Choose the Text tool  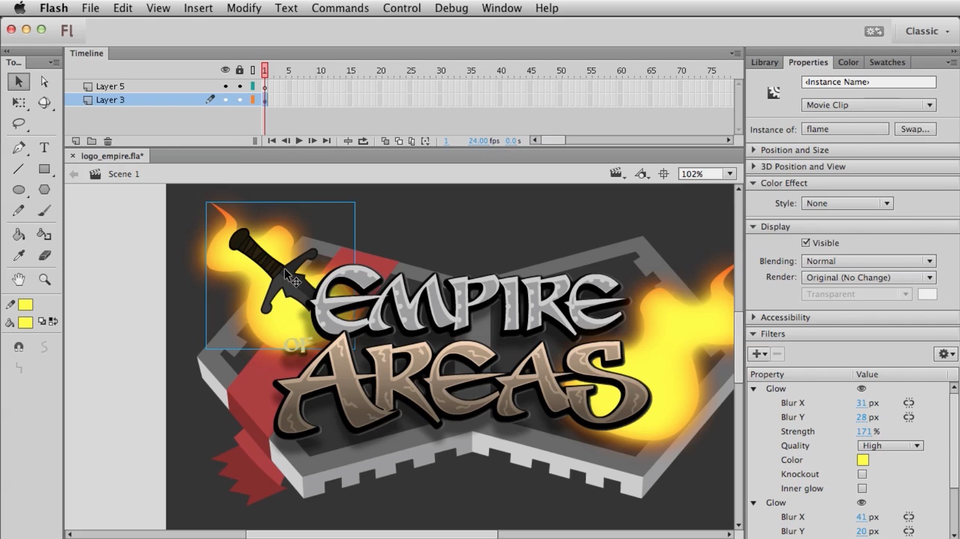tap(44, 148)
